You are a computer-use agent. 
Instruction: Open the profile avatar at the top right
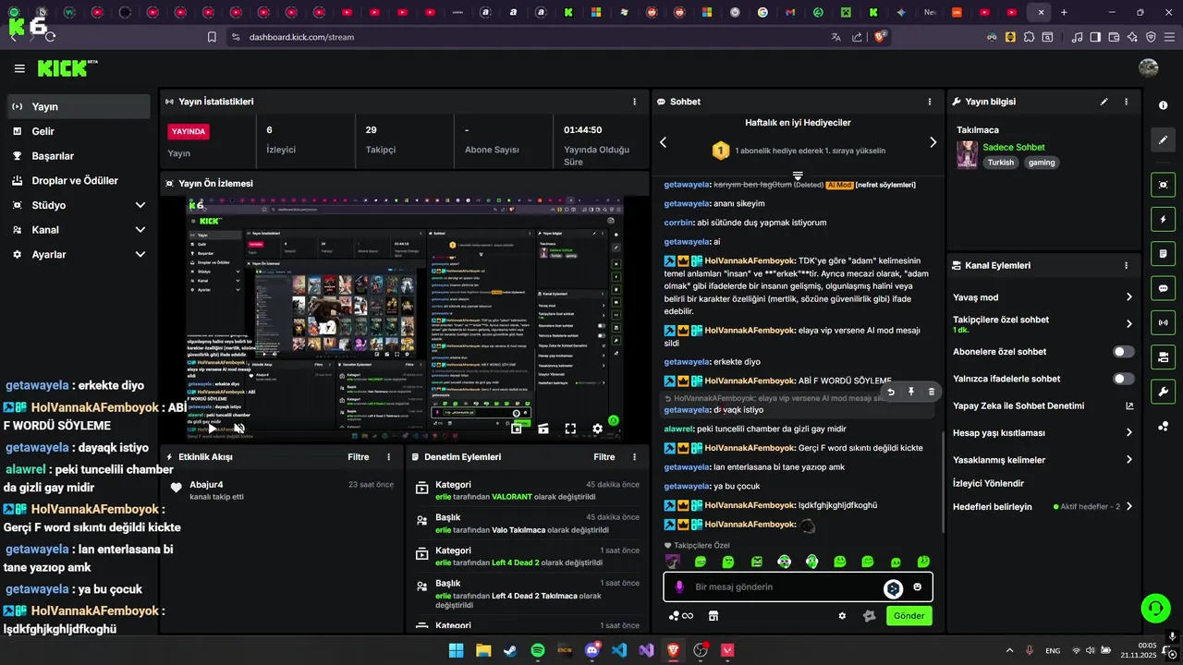[x=1149, y=68]
